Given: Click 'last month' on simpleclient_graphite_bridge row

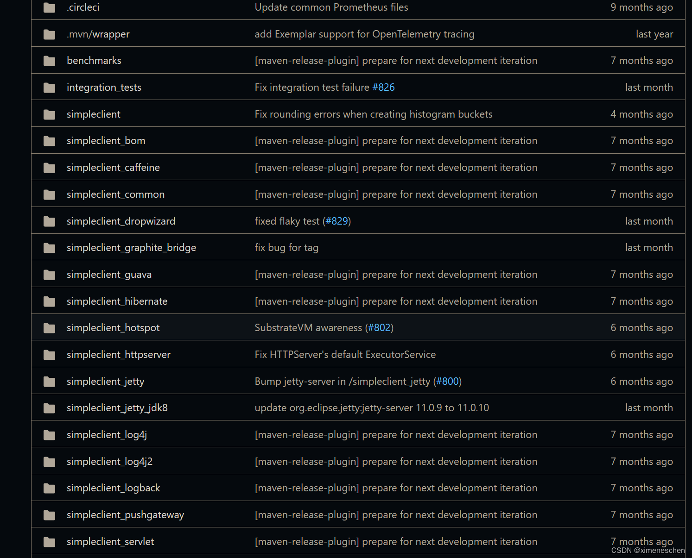Looking at the screenshot, I should [649, 248].
